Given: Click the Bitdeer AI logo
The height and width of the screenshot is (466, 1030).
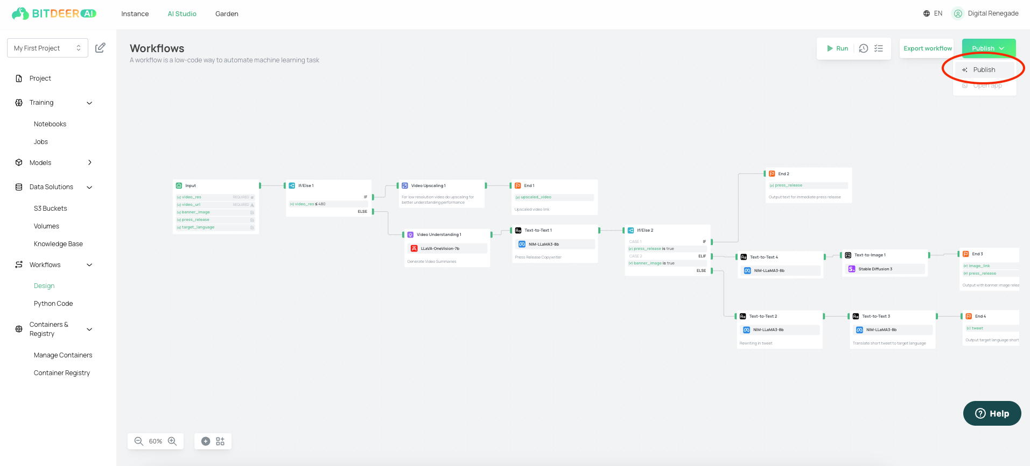Looking at the screenshot, I should click(x=54, y=13).
